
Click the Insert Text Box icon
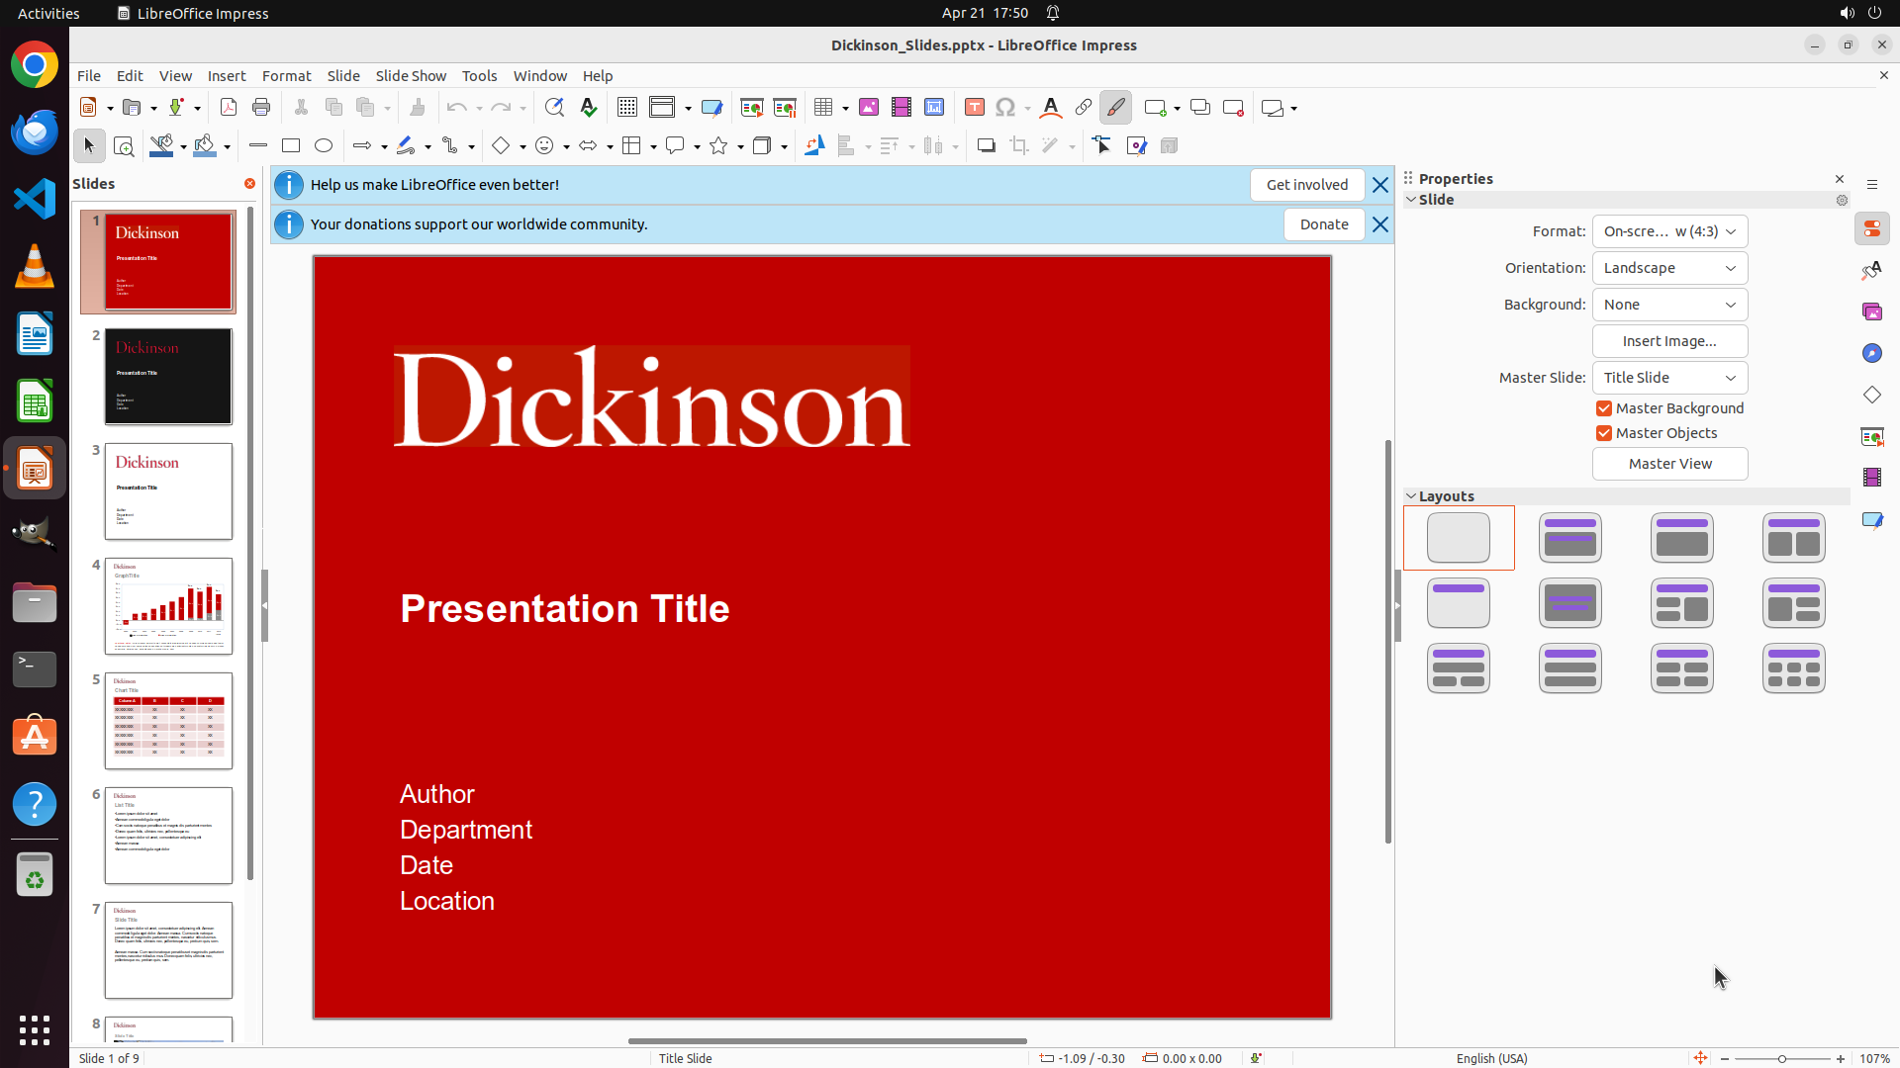coord(974,108)
